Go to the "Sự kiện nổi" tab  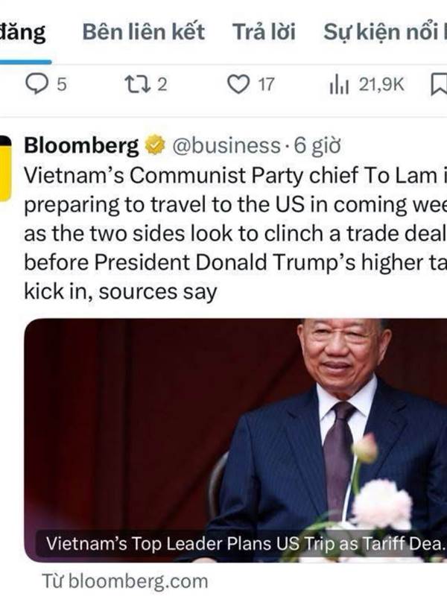click(x=384, y=32)
